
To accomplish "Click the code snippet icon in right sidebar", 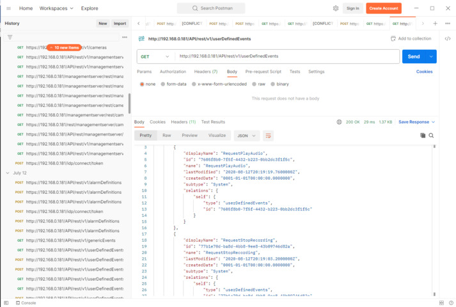I will tap(448, 38).
